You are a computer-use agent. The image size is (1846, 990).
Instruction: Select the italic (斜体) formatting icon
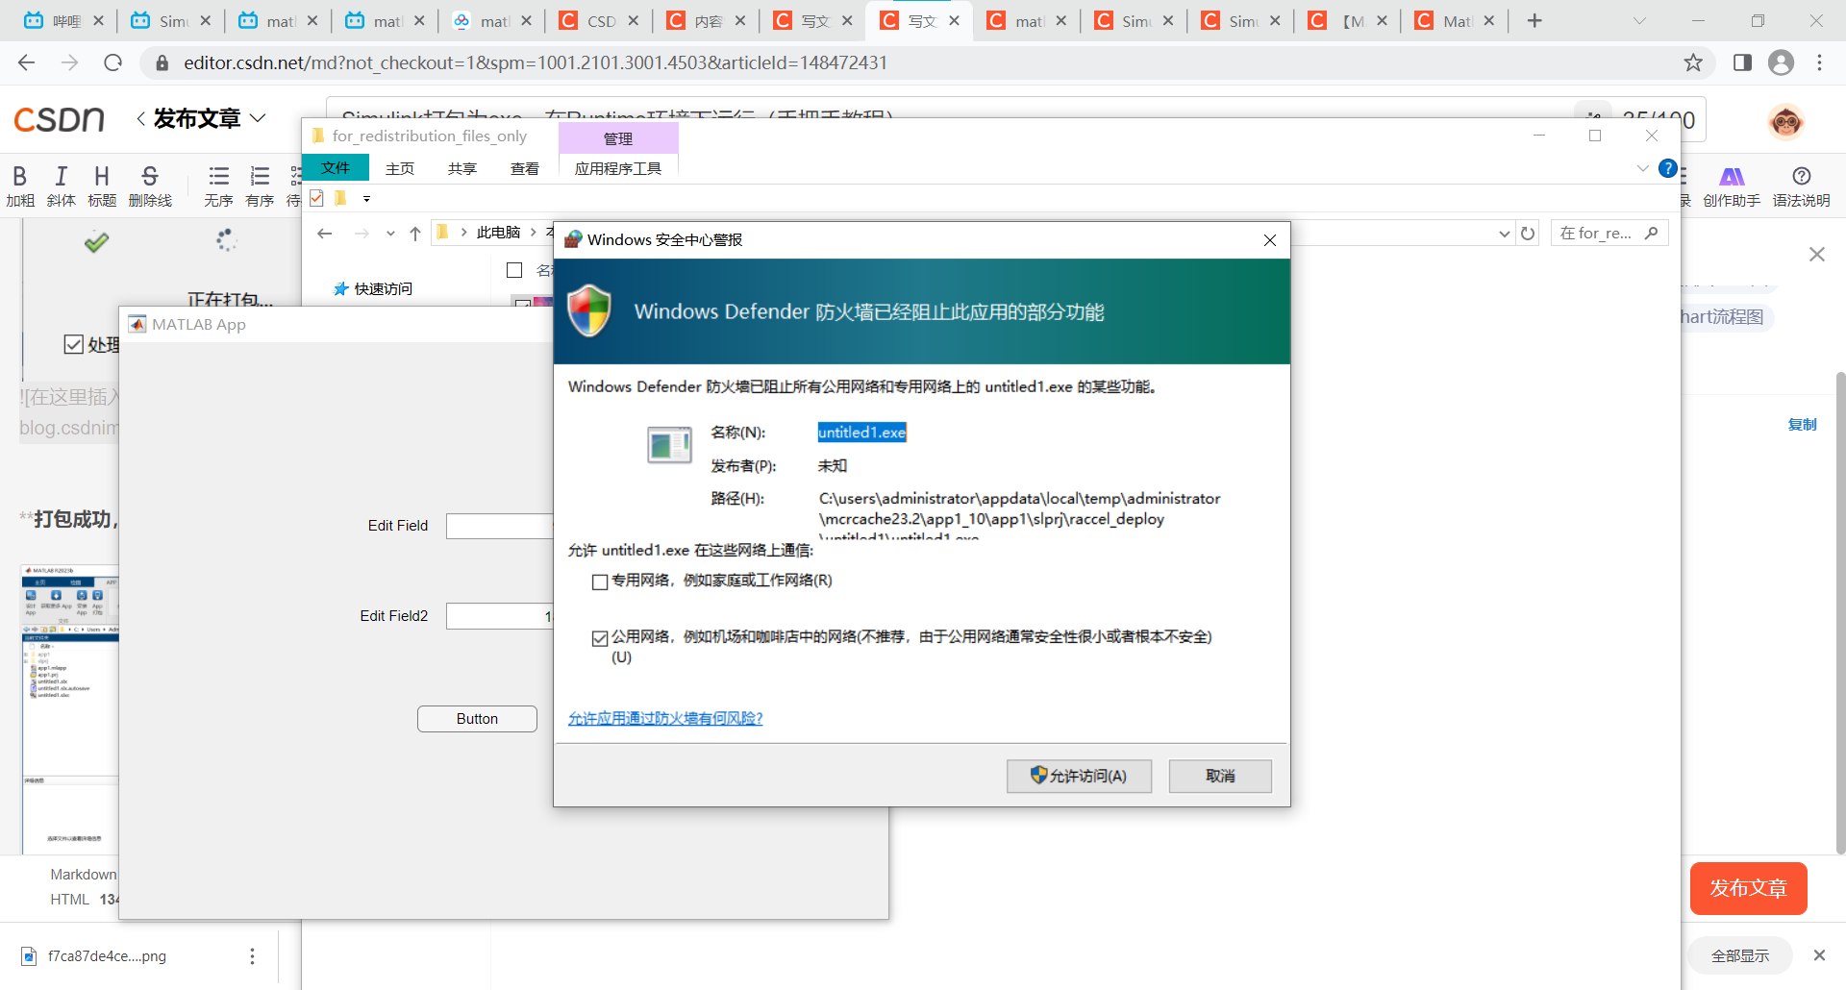[x=61, y=186]
